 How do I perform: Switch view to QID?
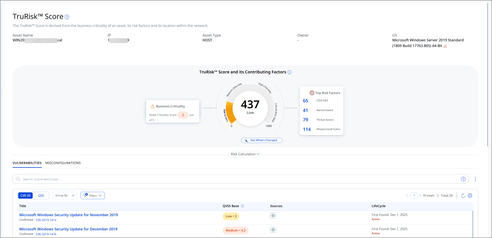41,195
